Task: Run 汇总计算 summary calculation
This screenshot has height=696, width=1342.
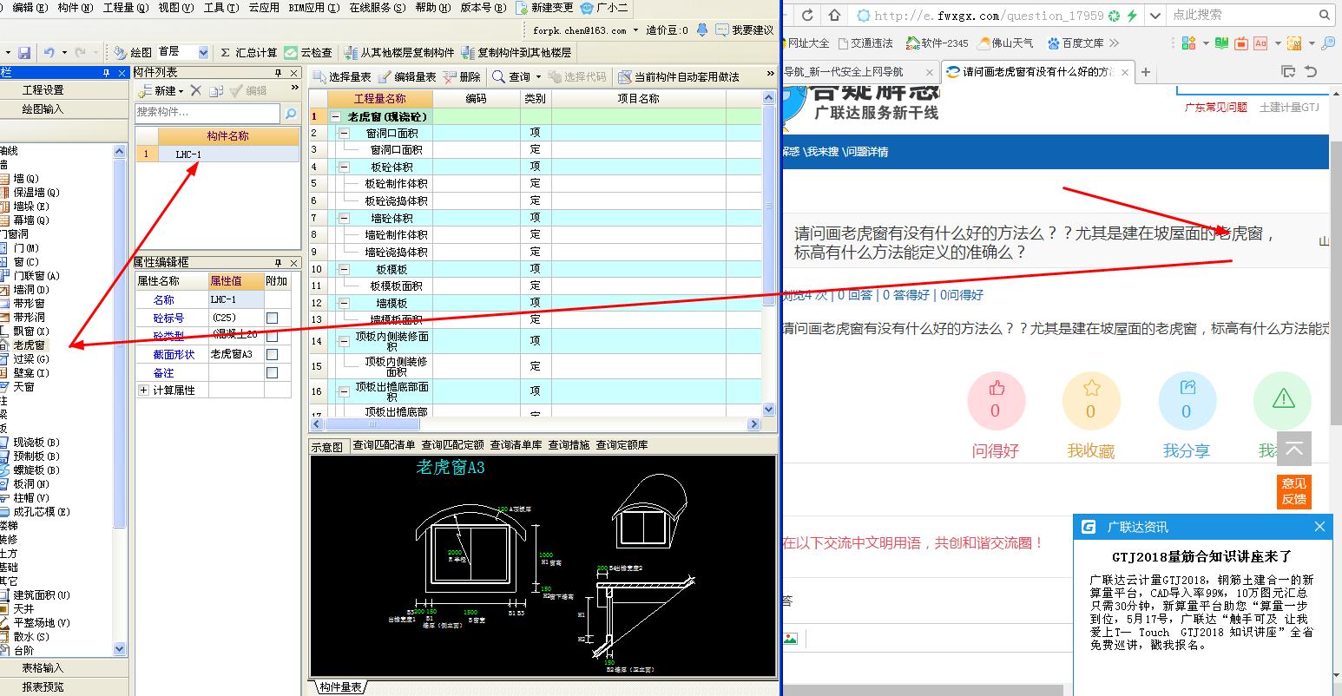Action: pos(248,53)
